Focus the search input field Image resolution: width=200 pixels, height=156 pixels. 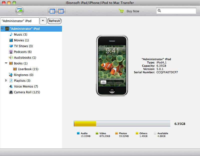[x=176, y=11]
